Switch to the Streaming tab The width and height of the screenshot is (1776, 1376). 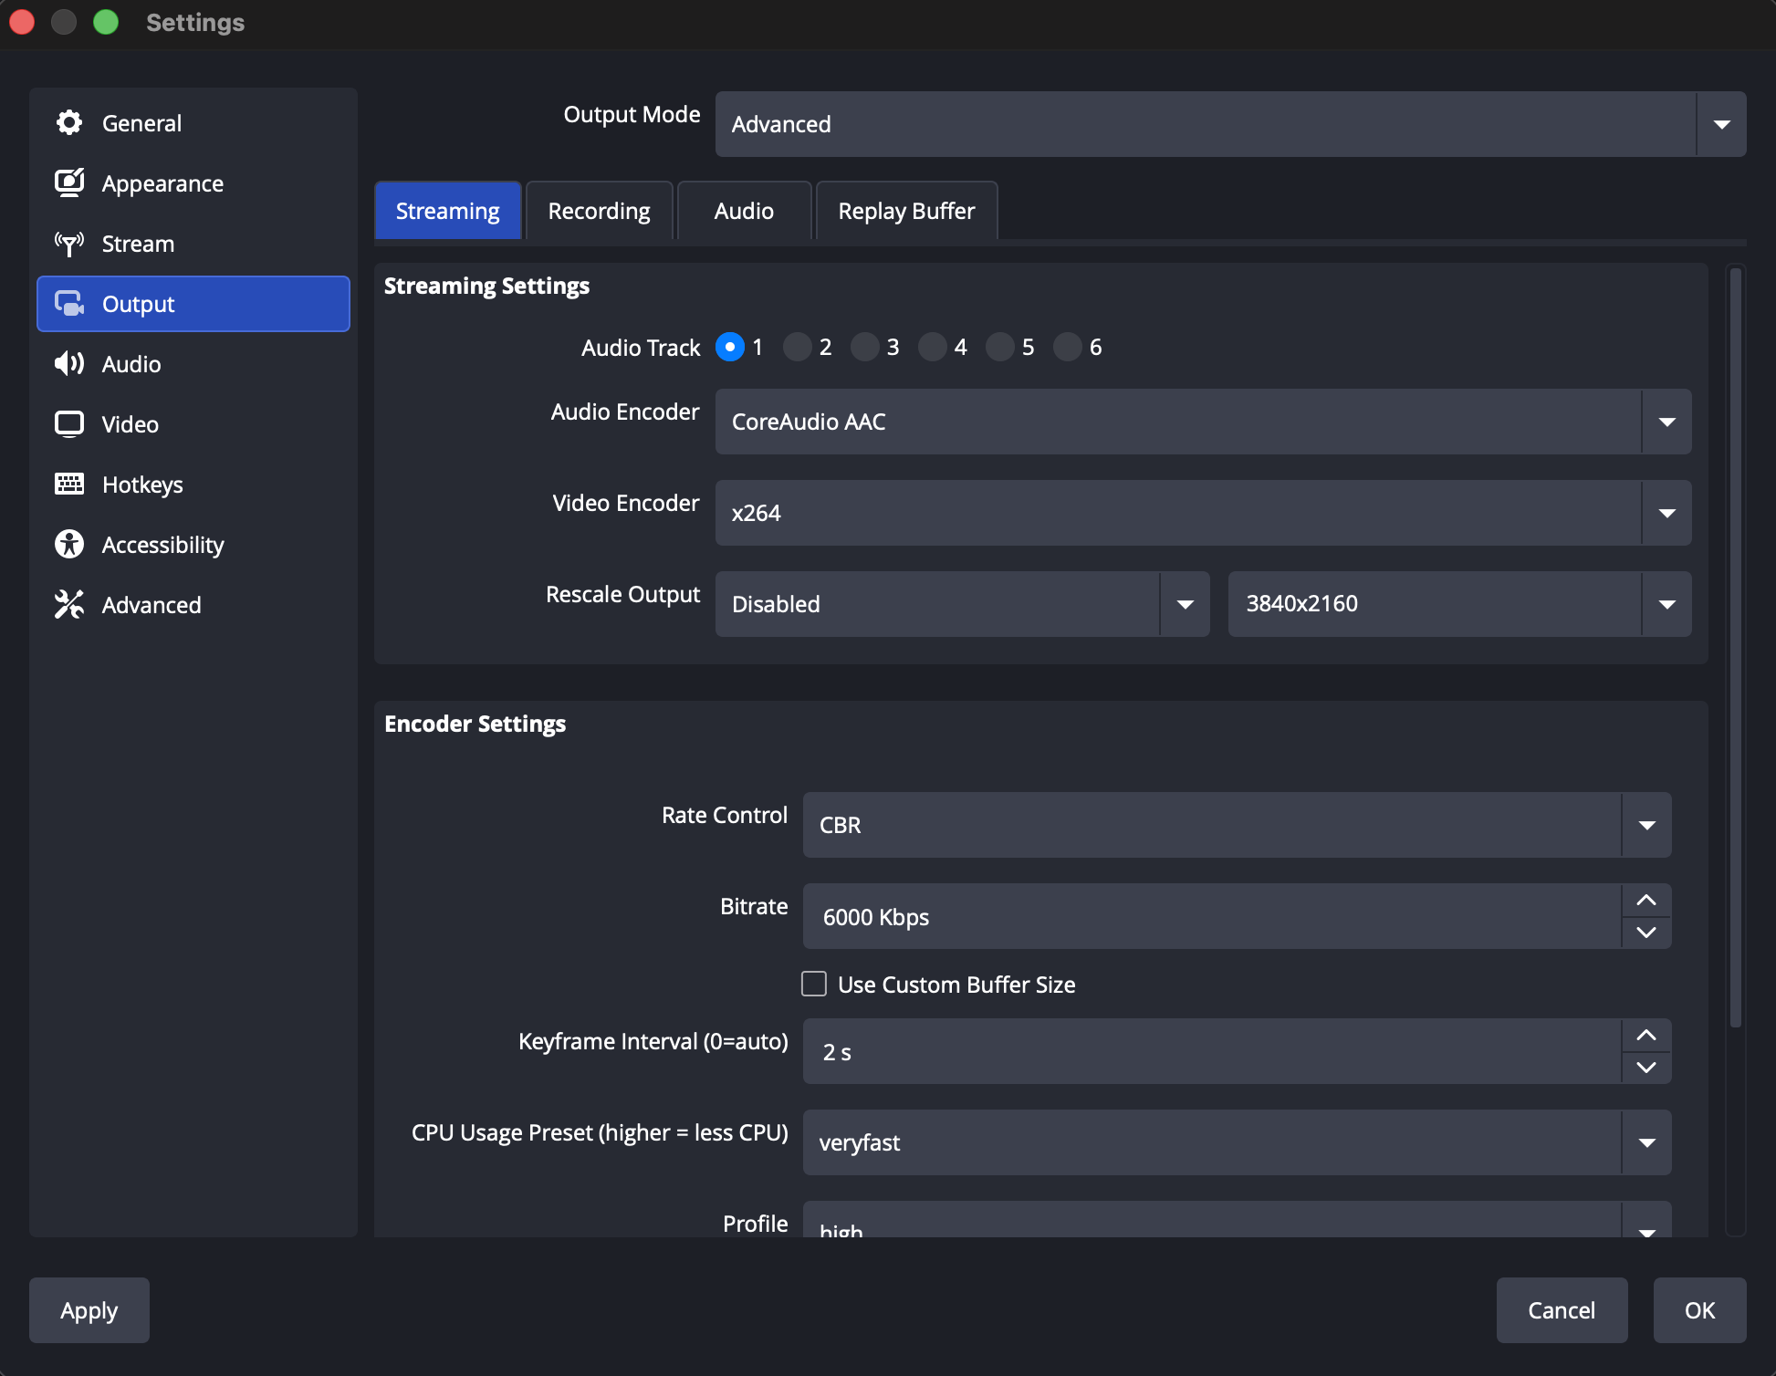tap(447, 211)
